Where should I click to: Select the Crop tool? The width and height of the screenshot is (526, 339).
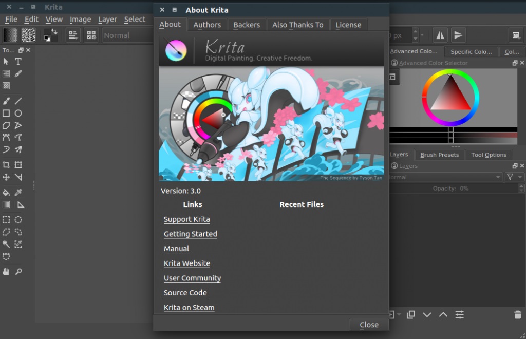coord(6,165)
